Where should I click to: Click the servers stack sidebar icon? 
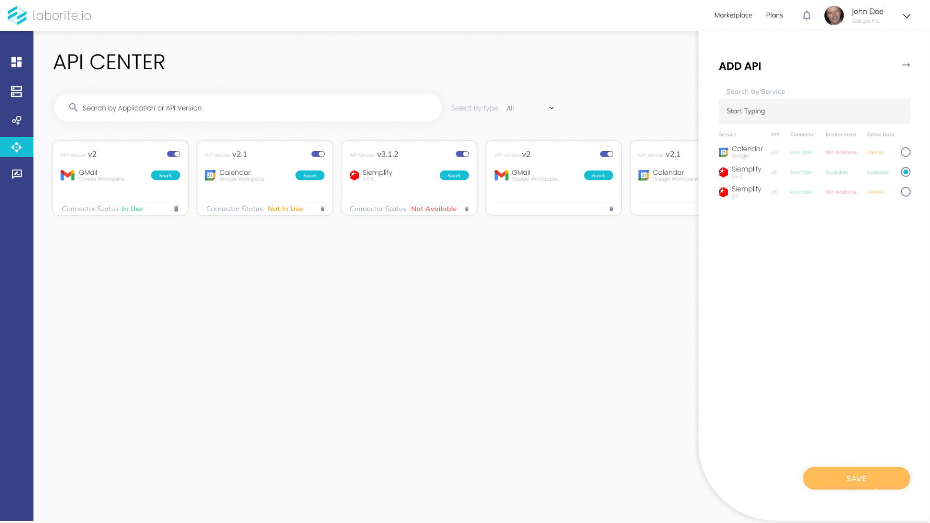17,92
